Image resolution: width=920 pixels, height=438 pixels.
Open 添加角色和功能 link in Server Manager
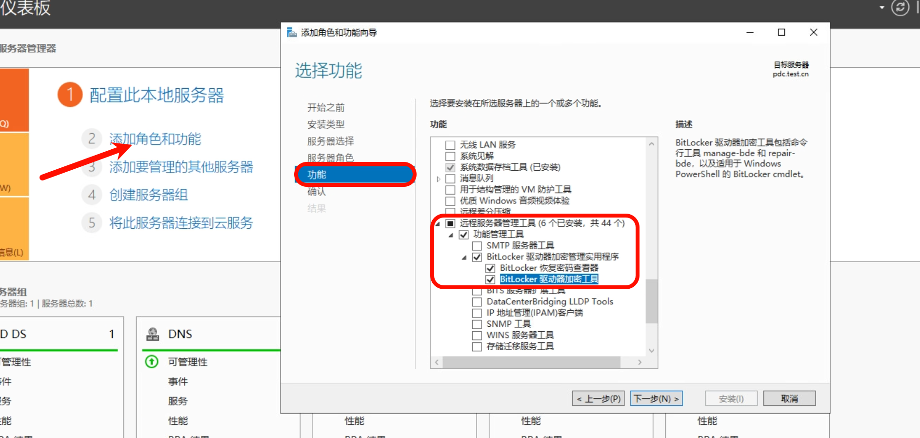point(155,139)
